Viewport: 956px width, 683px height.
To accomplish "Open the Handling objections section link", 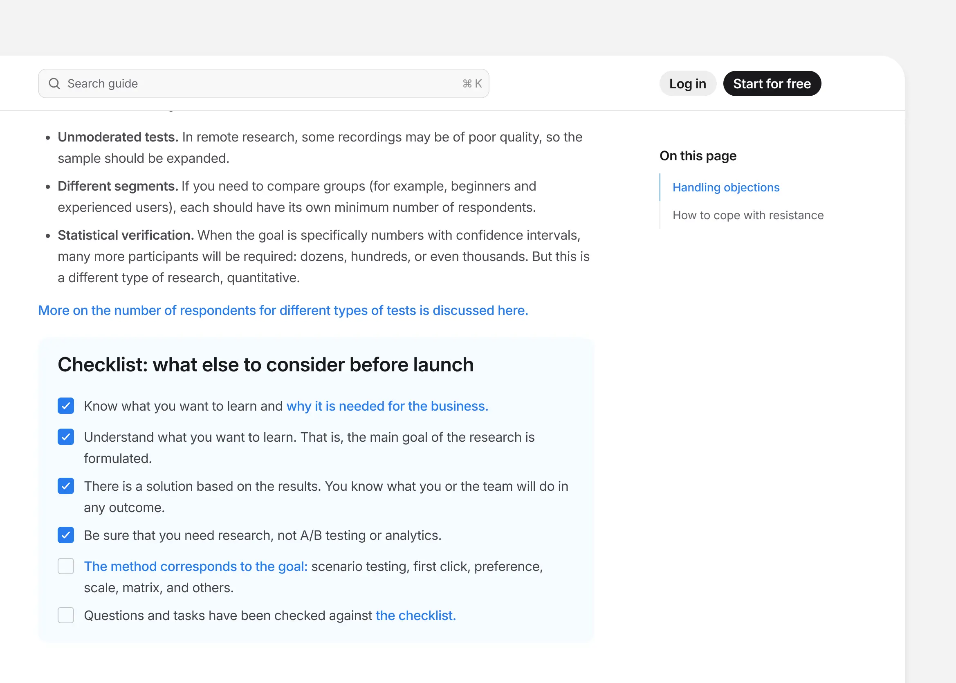I will (x=726, y=187).
